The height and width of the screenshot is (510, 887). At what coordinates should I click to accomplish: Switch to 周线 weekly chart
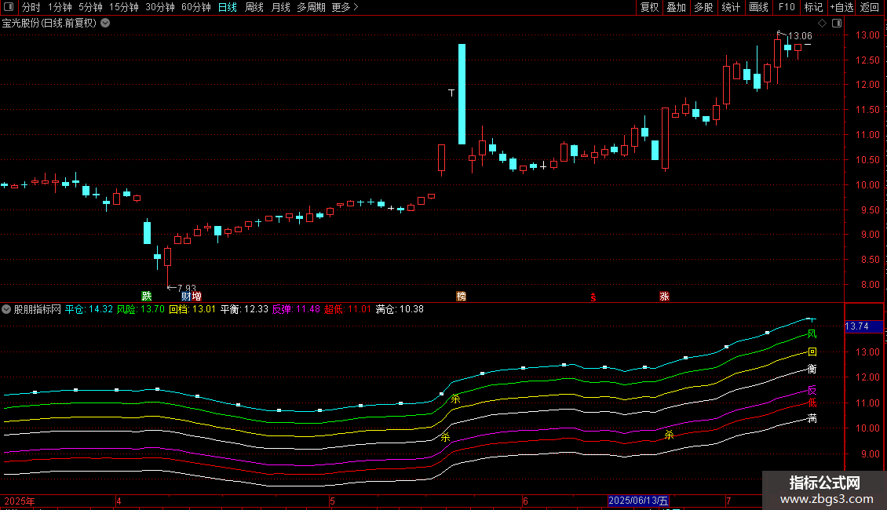pyautogui.click(x=254, y=7)
